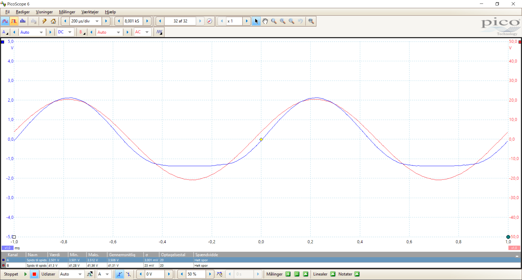The height and width of the screenshot is (280, 522).
Task: Click the yellow trigger marker diamond
Action: 261,140
